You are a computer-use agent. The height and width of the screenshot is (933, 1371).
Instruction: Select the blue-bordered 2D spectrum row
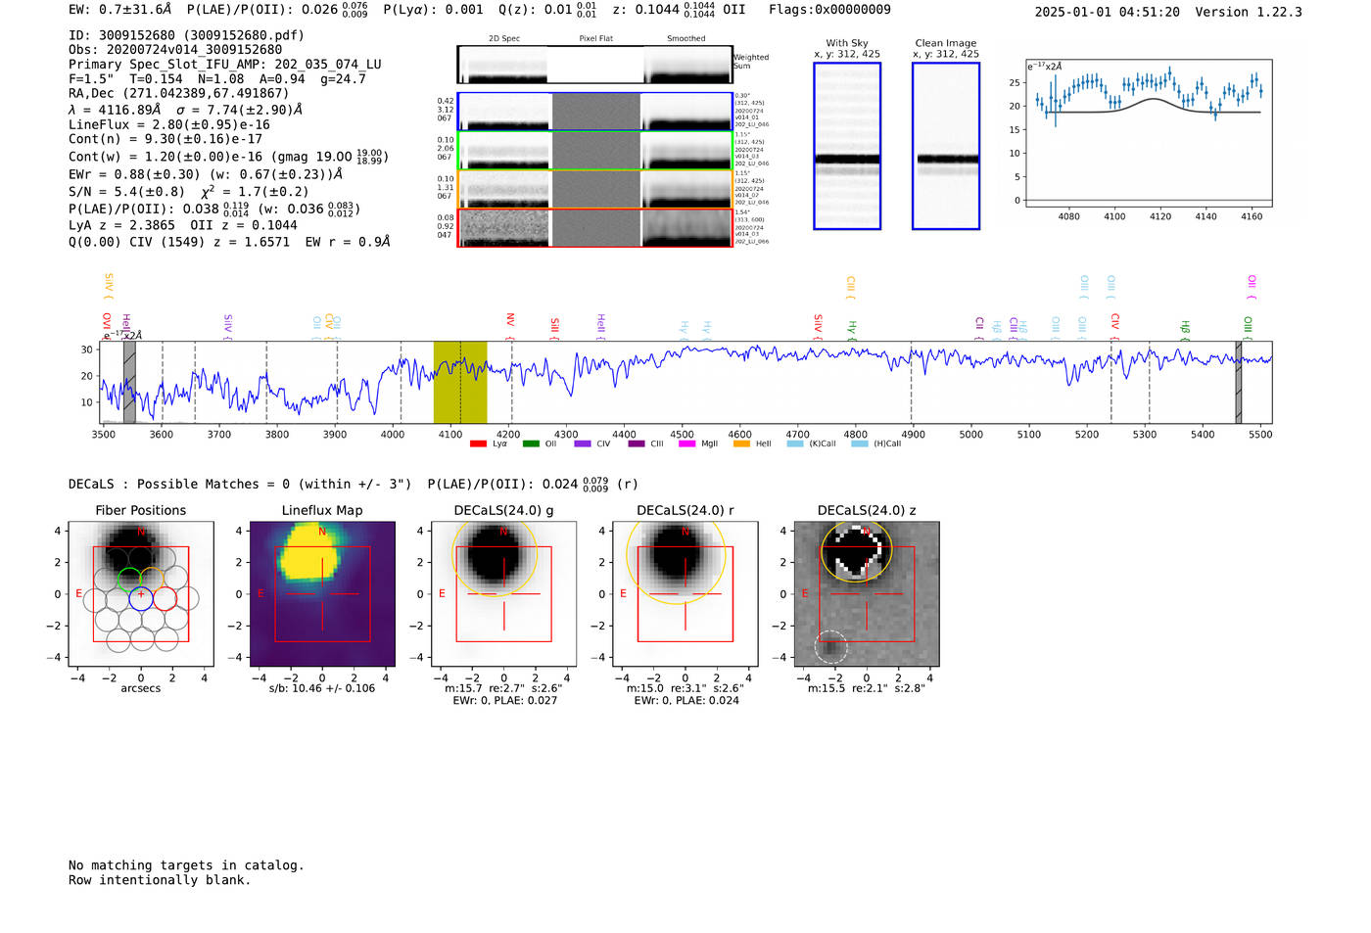pos(595,112)
